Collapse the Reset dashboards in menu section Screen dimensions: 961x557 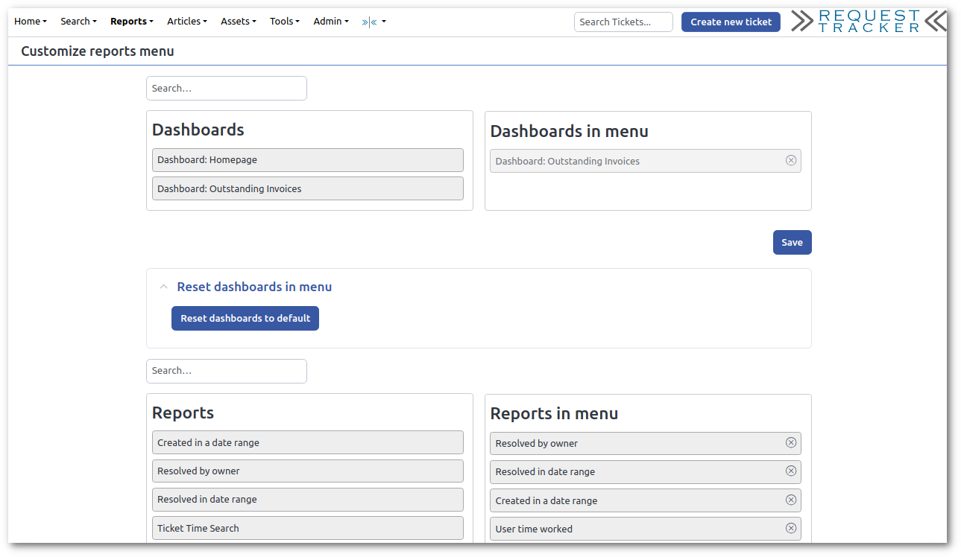(x=163, y=287)
